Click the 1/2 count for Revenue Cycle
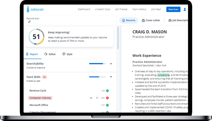This screenshot has width=212, height=121. click(x=103, y=91)
